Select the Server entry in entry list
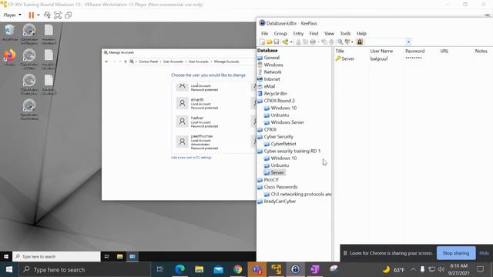The width and height of the screenshot is (493, 277). click(347, 58)
